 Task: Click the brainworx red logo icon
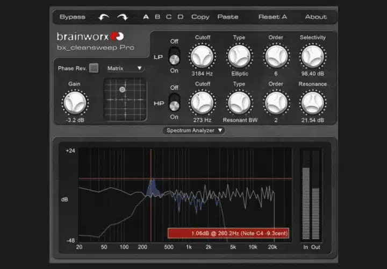point(117,36)
